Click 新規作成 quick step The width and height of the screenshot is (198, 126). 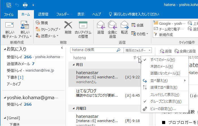pos(163,35)
